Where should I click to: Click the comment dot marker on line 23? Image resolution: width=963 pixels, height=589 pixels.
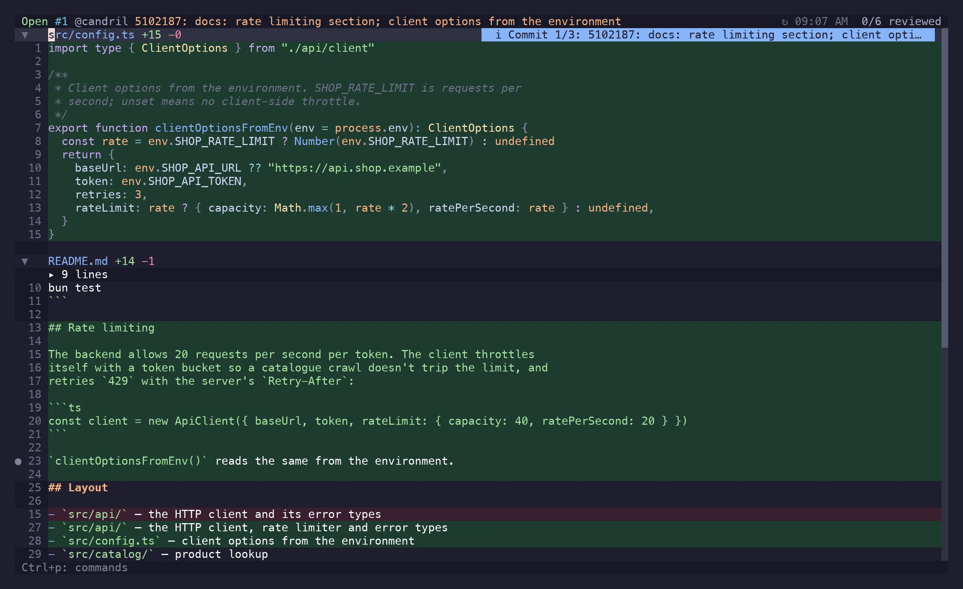coord(18,461)
